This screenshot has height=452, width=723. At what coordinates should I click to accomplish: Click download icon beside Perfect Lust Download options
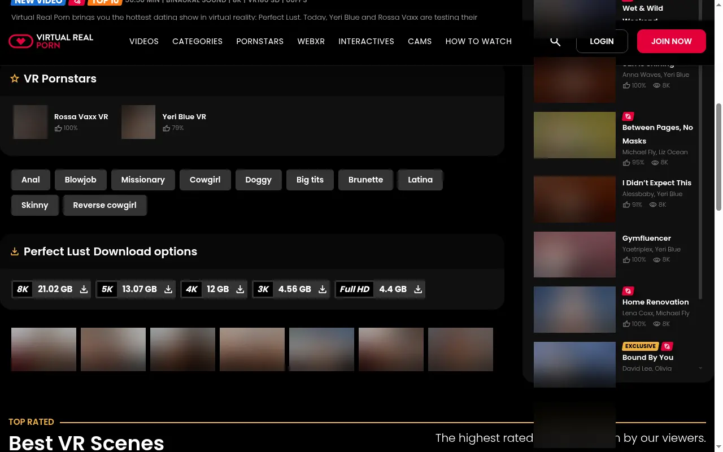(x=15, y=252)
